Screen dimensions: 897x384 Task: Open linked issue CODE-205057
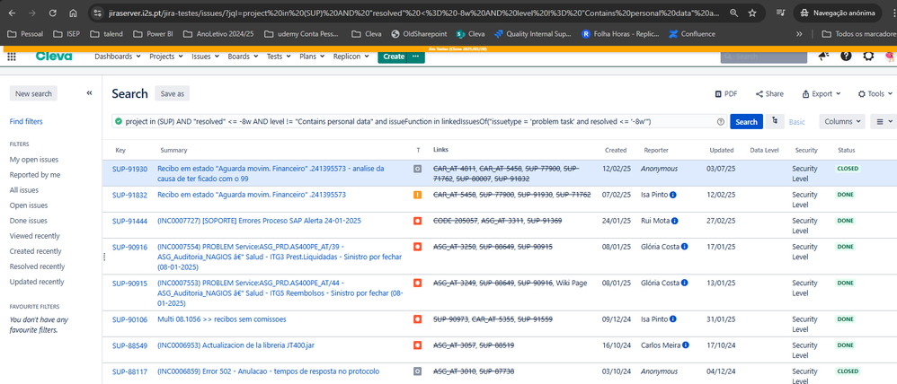click(x=456, y=221)
